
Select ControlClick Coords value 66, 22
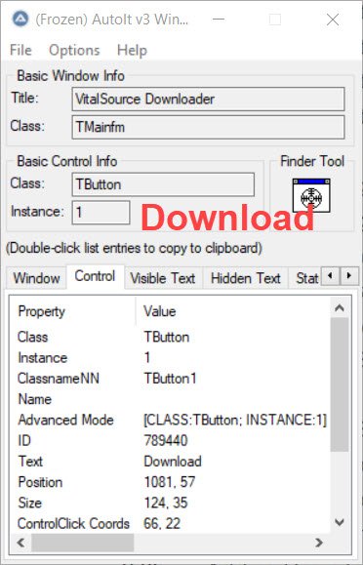click(x=162, y=524)
